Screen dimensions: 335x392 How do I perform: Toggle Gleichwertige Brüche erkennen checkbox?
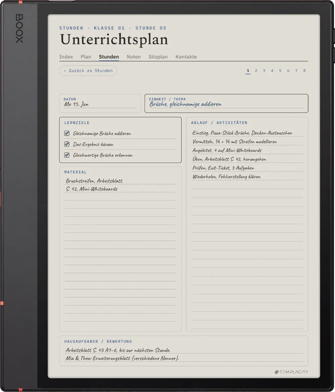click(x=67, y=155)
